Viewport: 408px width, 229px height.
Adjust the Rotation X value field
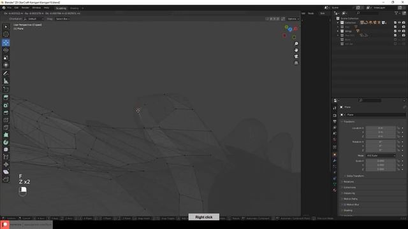tap(381, 142)
